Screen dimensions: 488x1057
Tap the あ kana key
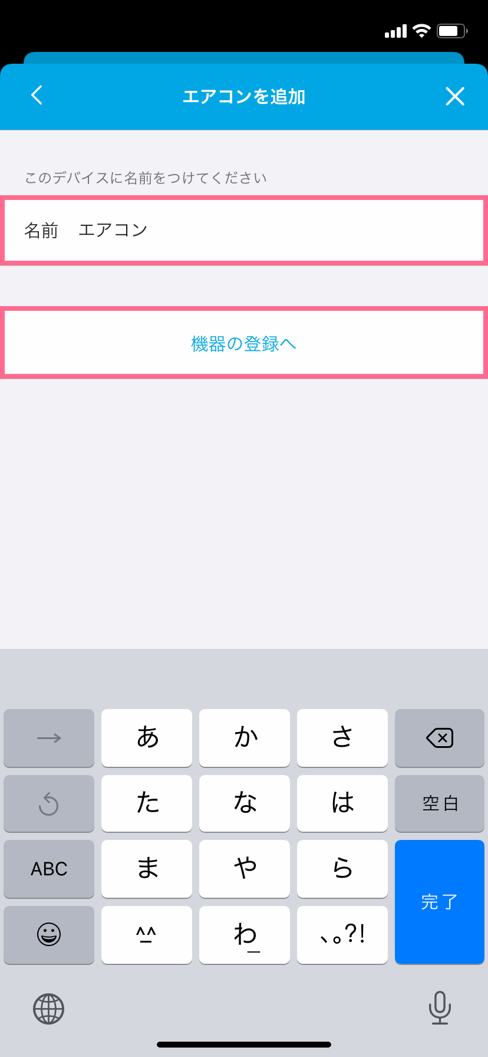pyautogui.click(x=147, y=738)
